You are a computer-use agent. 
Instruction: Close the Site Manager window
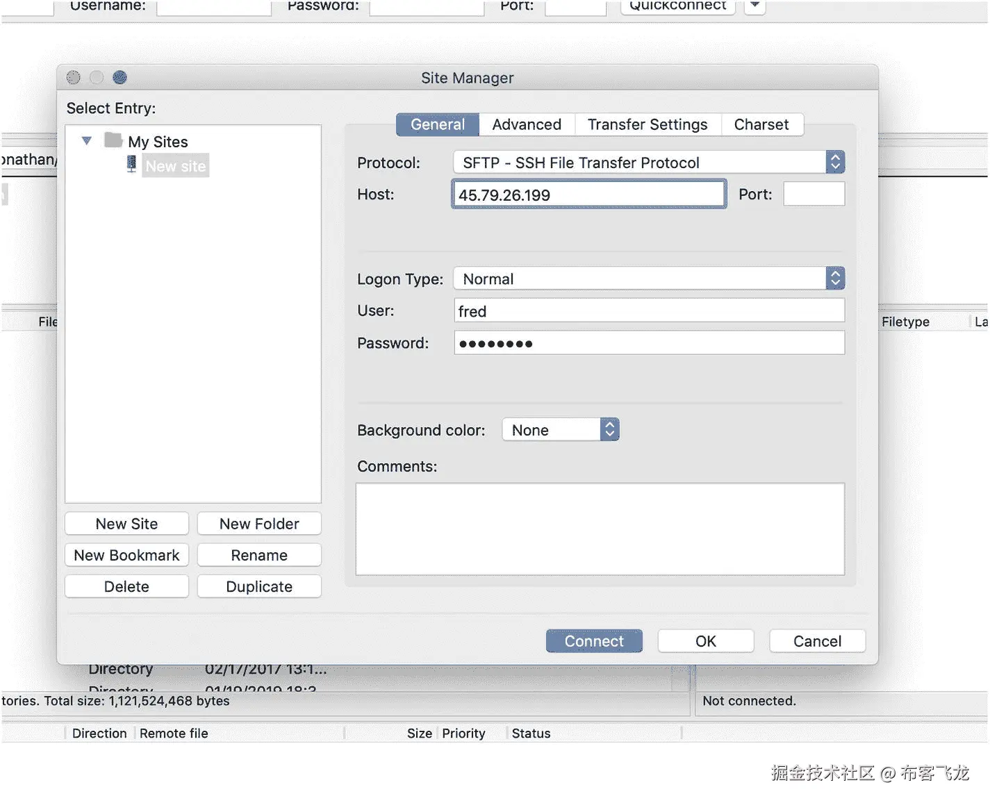[x=74, y=78]
